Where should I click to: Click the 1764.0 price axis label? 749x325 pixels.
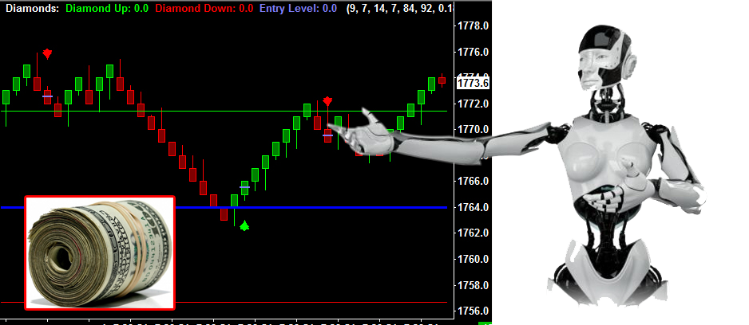point(473,208)
